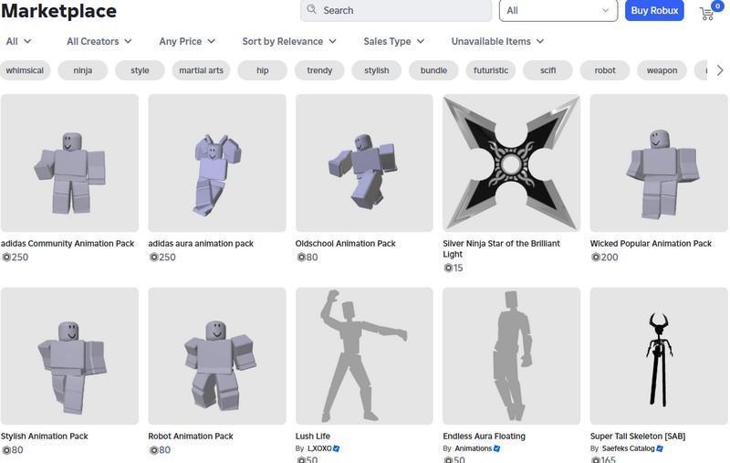Focus the Search input field
730x463 pixels.
(x=401, y=10)
